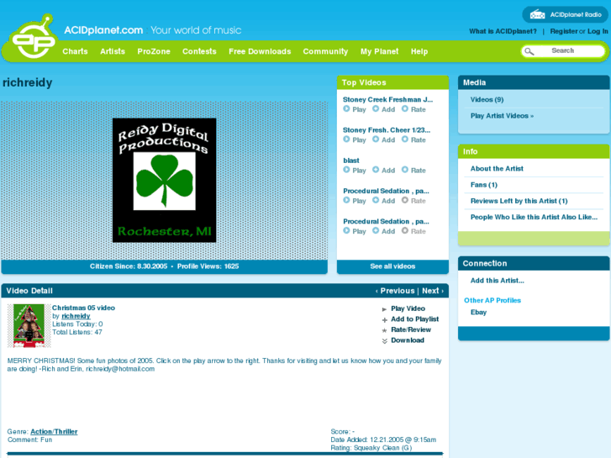Click Add icon for Stoney Creek Freshman video
This screenshot has height=458, width=611.
(x=376, y=108)
